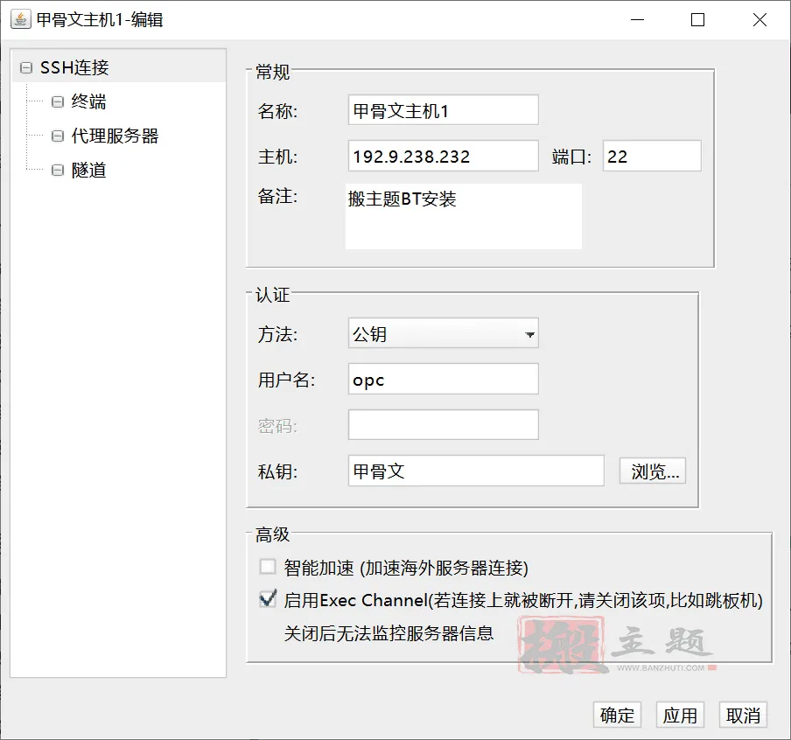
Task: Open the 代理服务器 settings section
Action: 115,136
